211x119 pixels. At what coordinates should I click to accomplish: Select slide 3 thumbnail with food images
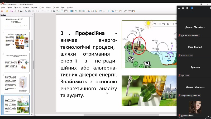17,41
